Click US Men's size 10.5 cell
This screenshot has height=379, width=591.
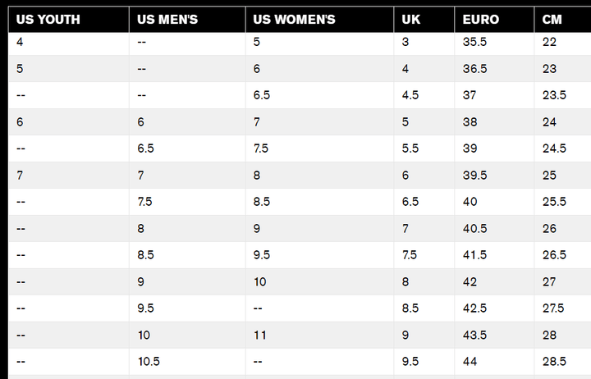(x=149, y=362)
